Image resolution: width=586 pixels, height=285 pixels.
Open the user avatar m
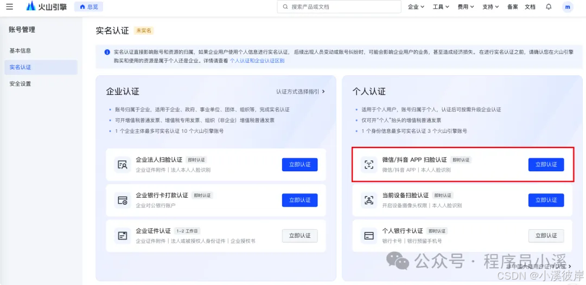click(x=568, y=7)
